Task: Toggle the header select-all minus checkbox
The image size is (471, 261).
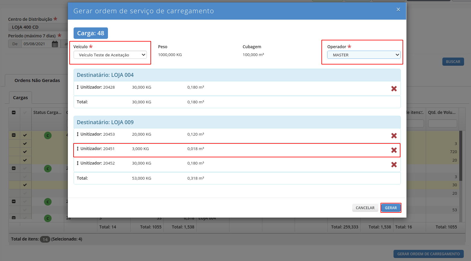Action: pyautogui.click(x=14, y=112)
